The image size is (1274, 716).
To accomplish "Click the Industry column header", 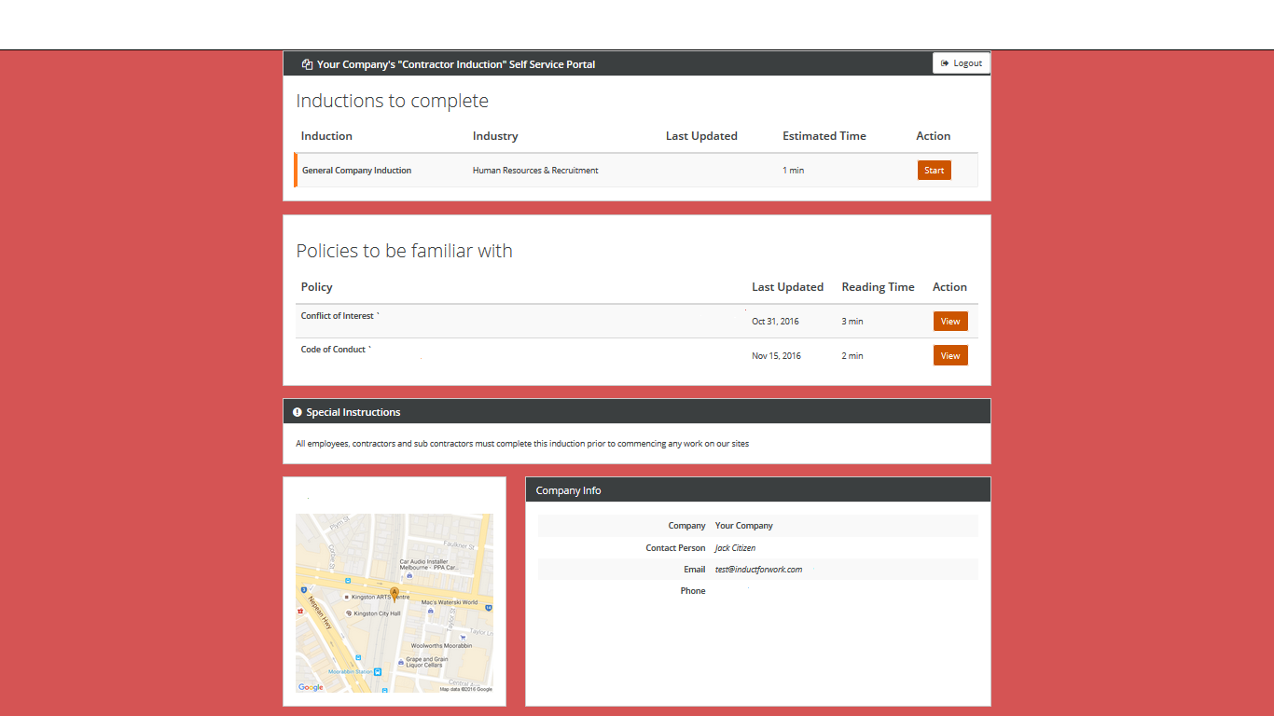I will point(495,136).
